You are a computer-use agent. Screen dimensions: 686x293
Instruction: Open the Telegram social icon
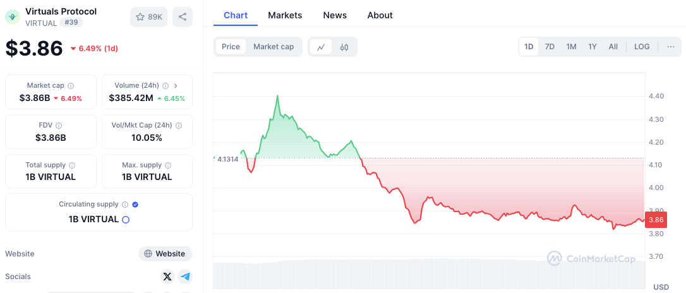pos(185,277)
